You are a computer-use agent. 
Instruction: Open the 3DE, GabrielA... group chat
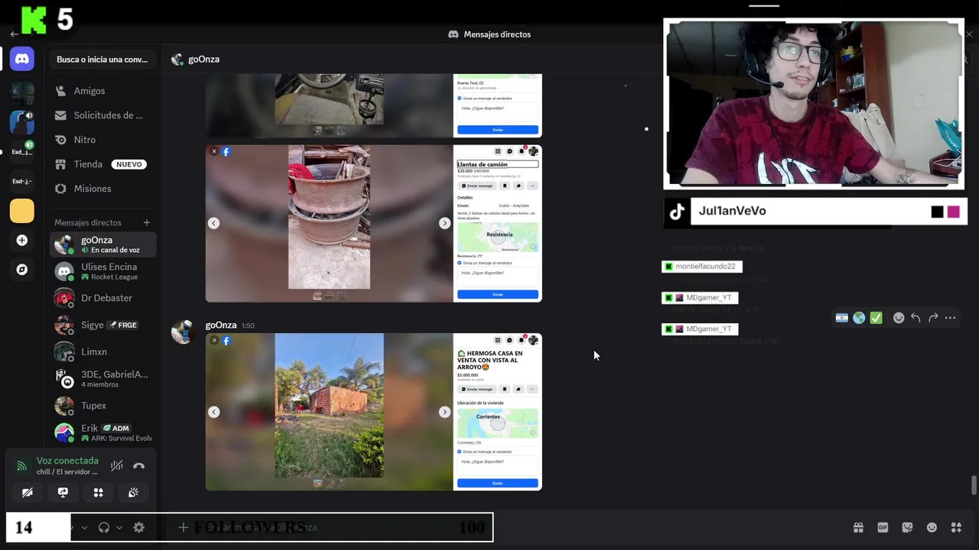click(102, 379)
